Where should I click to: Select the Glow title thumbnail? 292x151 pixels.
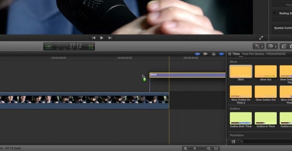(241, 71)
